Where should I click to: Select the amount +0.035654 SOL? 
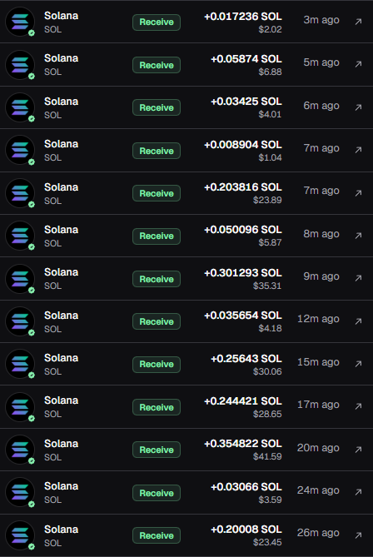click(x=243, y=316)
